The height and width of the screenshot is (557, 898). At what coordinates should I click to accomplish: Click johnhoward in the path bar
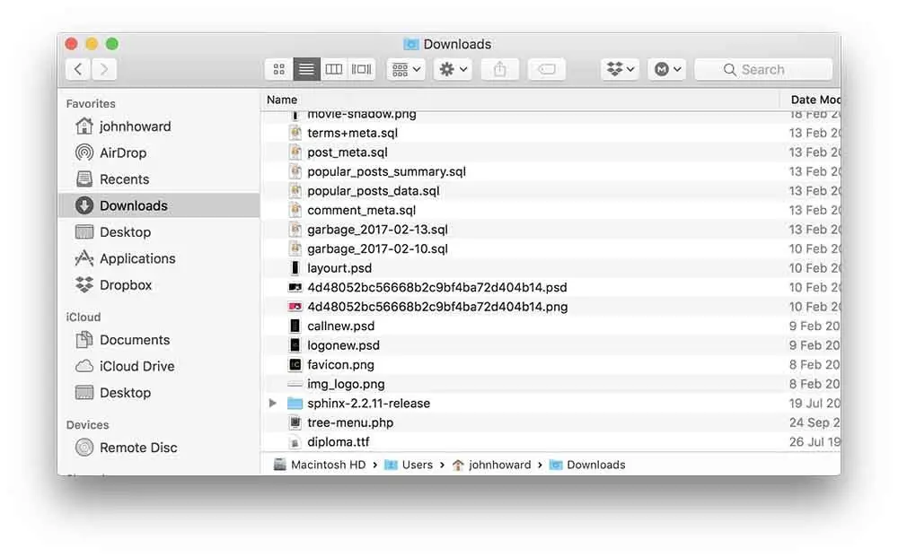click(491, 465)
